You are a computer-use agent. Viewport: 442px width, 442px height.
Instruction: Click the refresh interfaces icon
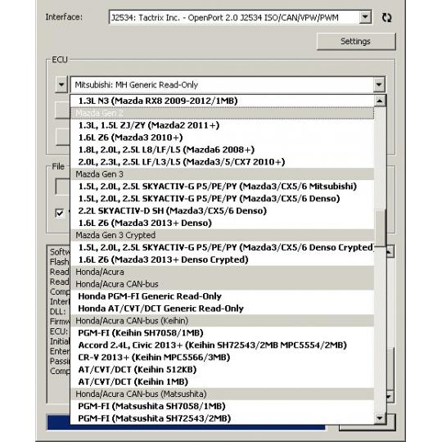[x=386, y=18]
